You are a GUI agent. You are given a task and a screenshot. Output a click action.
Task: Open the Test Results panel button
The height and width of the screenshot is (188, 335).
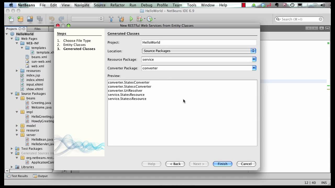tap(17, 176)
